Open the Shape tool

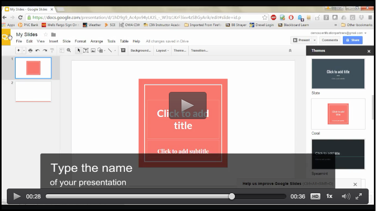pyautogui.click(x=100, y=50)
